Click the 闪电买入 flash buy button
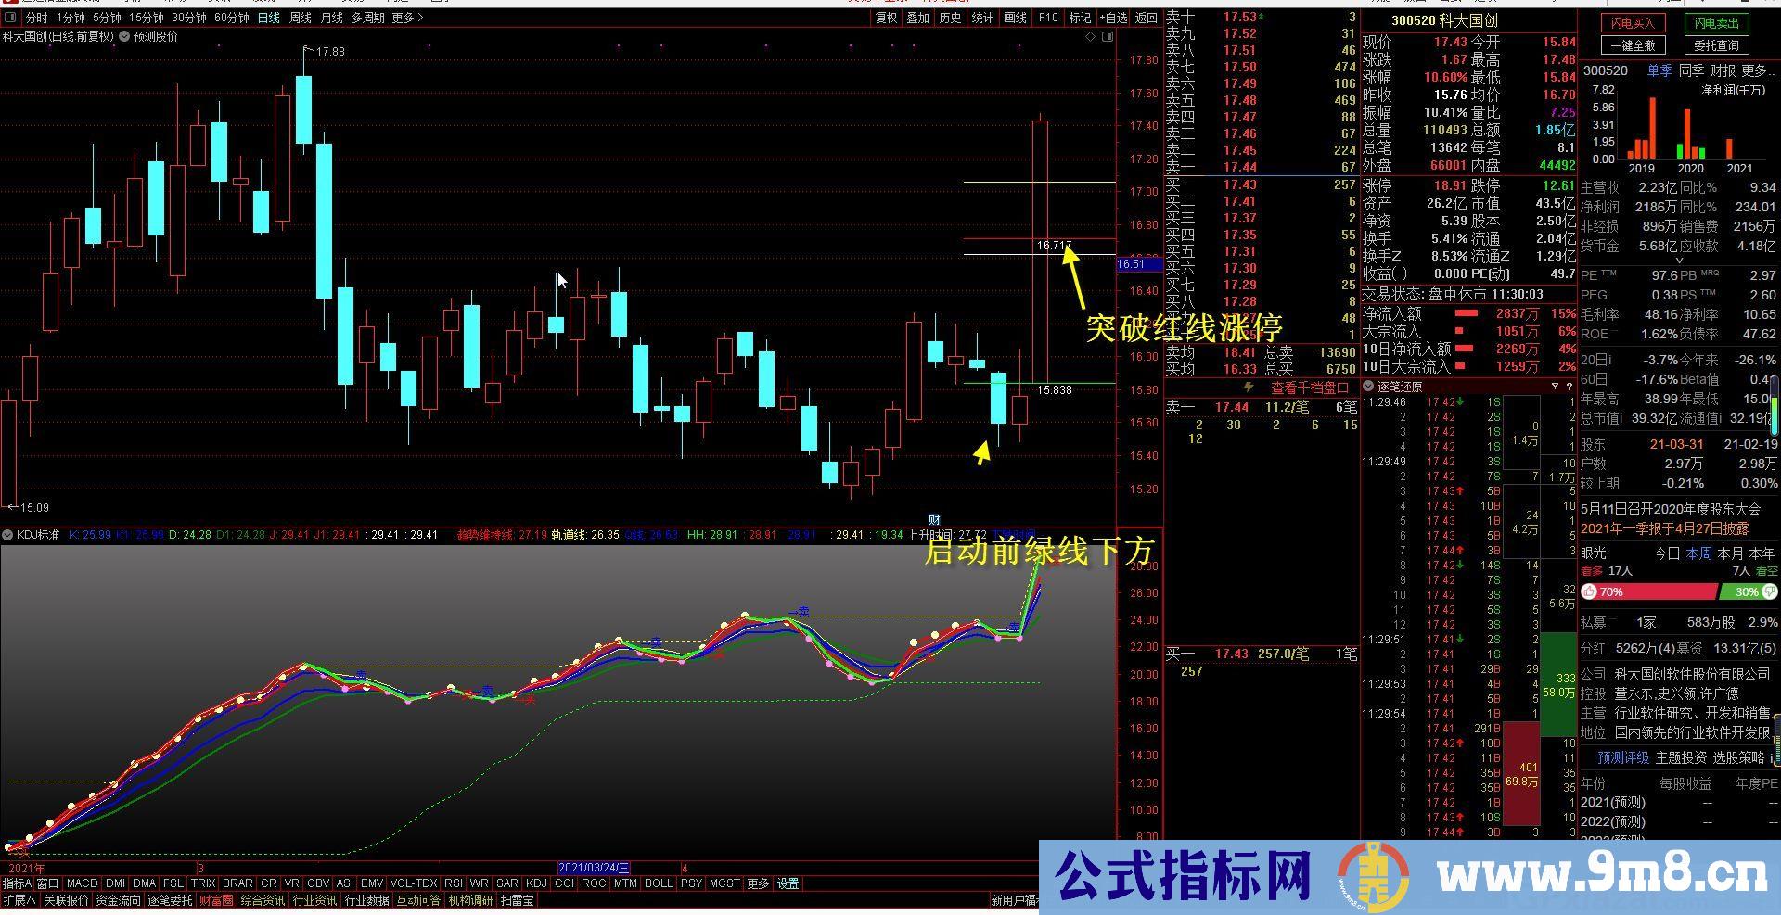 point(1633,23)
